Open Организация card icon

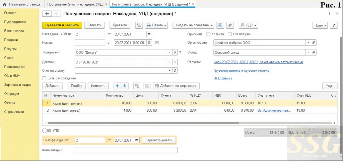coord(314,43)
